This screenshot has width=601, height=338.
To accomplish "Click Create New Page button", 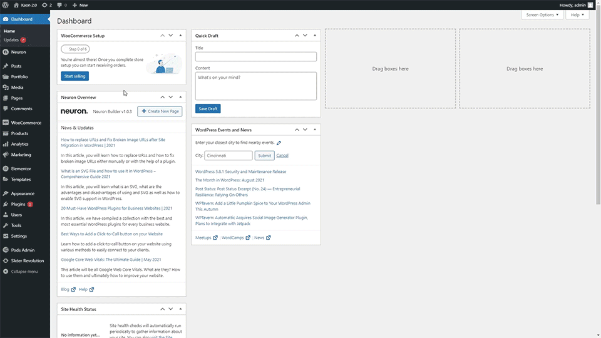I will coord(160,111).
